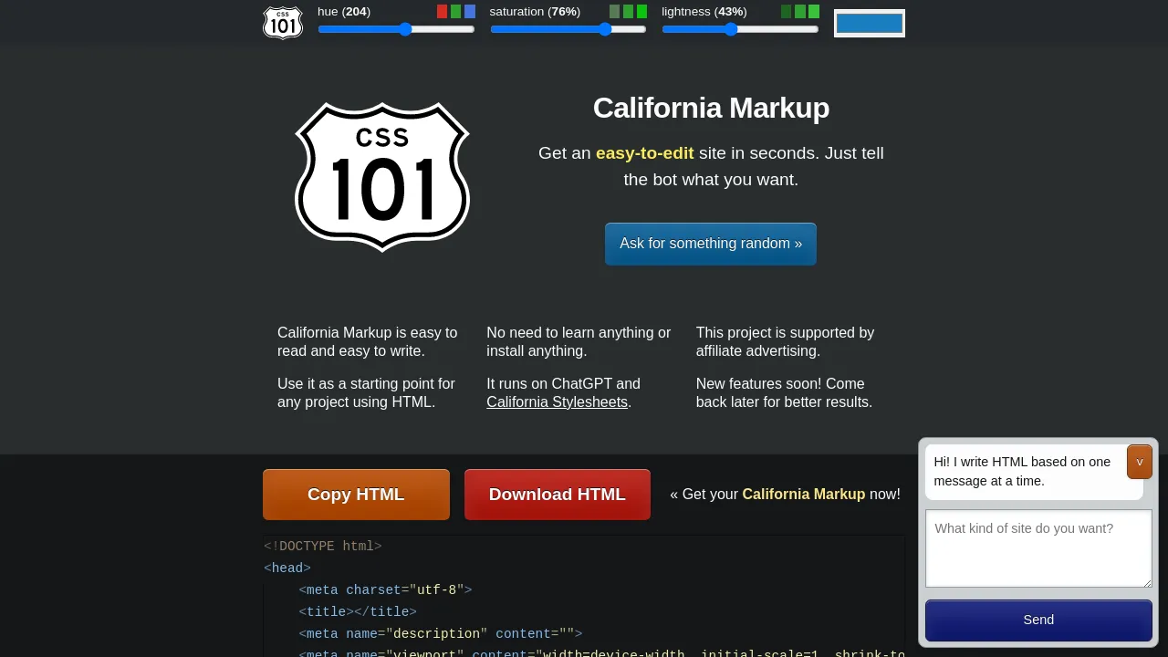This screenshot has width=1168, height=657.
Task: Open the California Stylesheets link
Action: [x=558, y=402]
